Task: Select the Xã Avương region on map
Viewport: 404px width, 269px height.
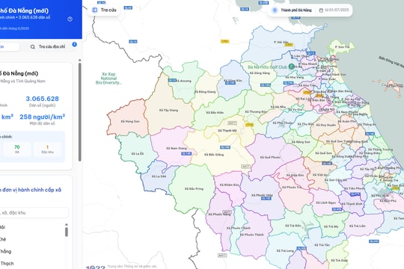Action: click(183, 81)
